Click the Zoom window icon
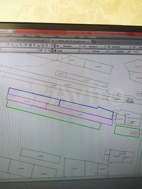 [16, 45]
